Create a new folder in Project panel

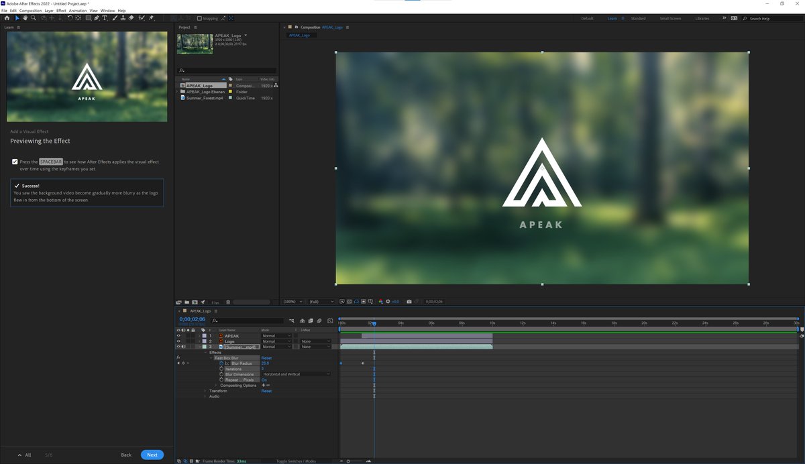pyautogui.click(x=186, y=302)
